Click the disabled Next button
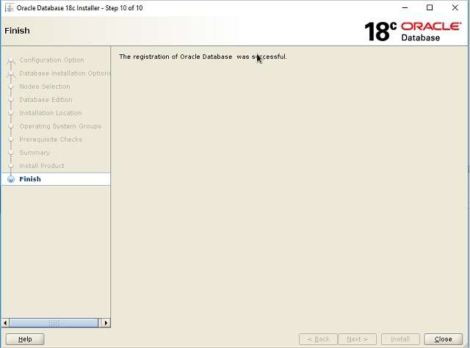This screenshot has height=348, width=470. point(357,339)
